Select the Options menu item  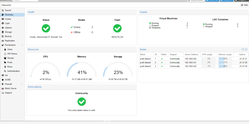[8, 28]
